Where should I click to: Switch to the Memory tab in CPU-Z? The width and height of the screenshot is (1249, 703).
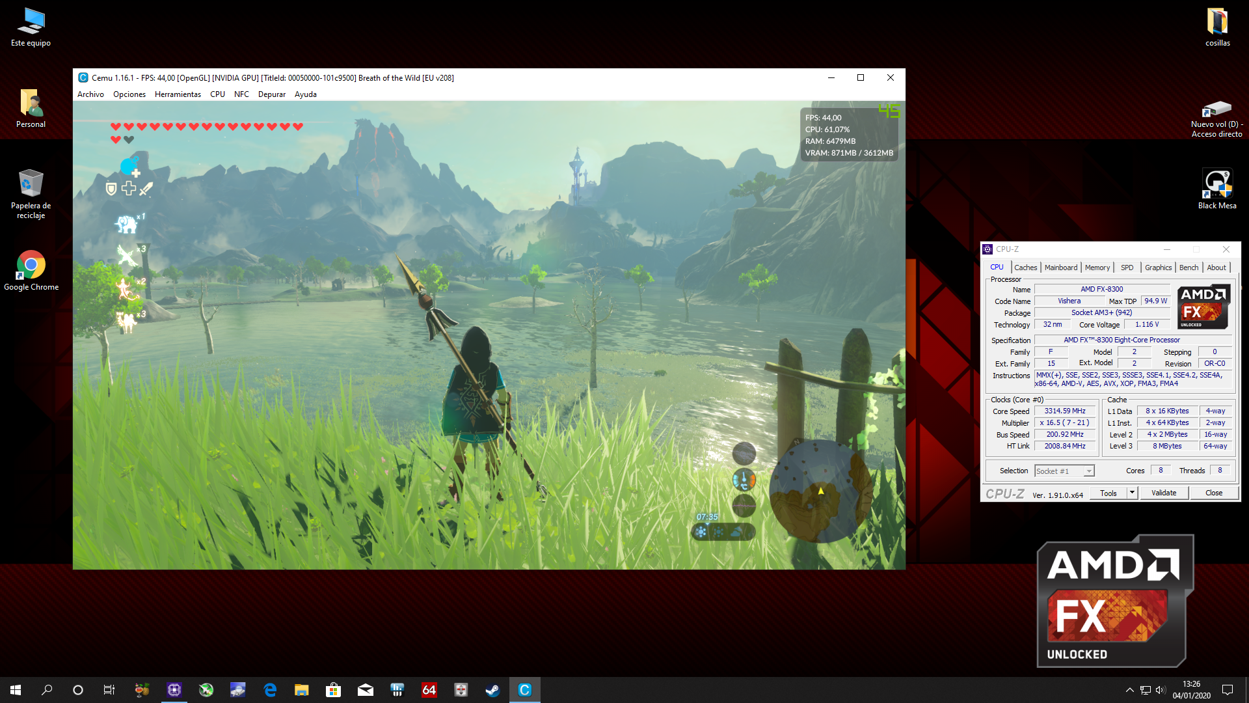pos(1097,268)
